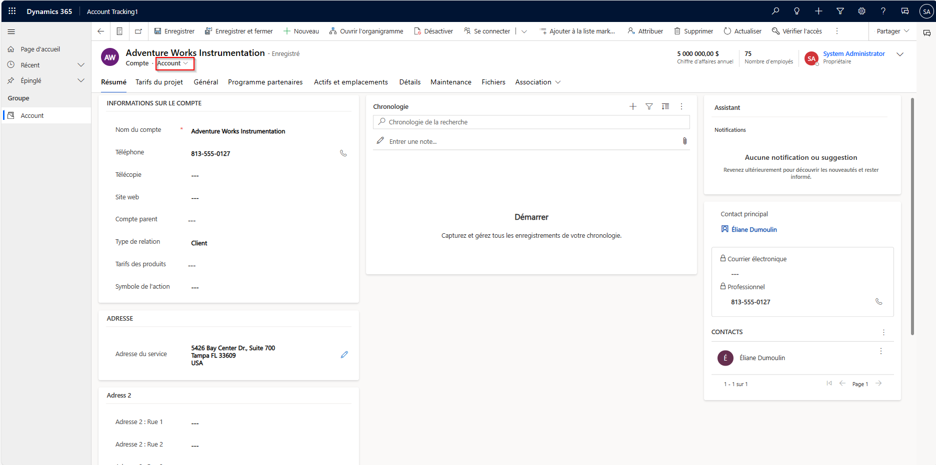This screenshot has height=465, width=936.
Task: Open the Maintenance tab
Action: (x=451, y=82)
